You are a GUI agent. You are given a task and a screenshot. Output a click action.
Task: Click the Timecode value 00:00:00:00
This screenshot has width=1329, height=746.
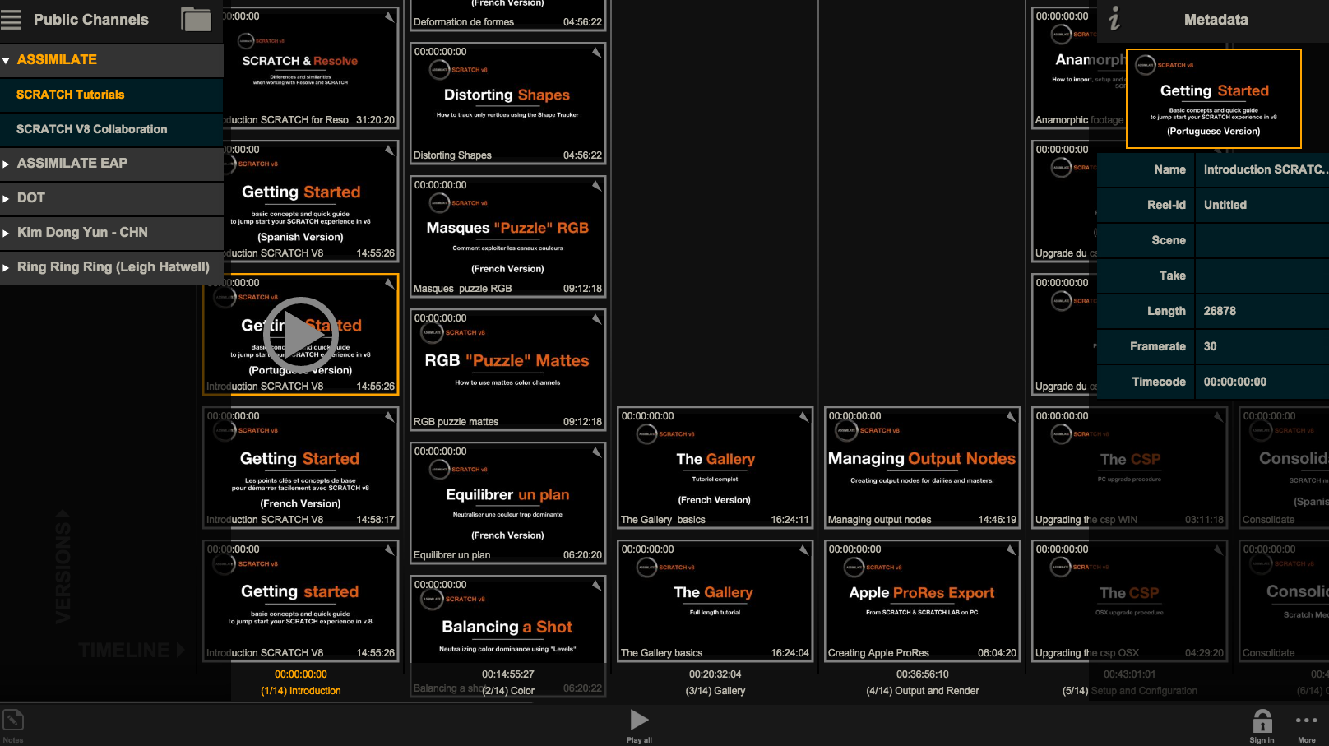[1263, 382]
